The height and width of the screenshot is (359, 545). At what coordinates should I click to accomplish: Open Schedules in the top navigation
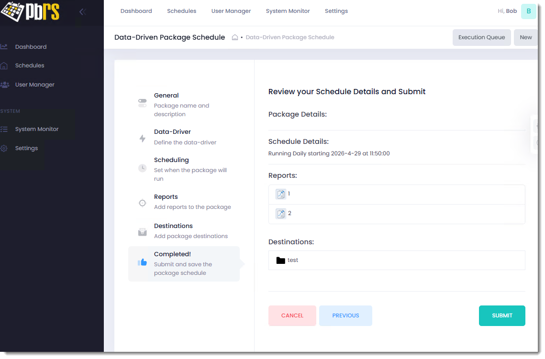pos(181,11)
